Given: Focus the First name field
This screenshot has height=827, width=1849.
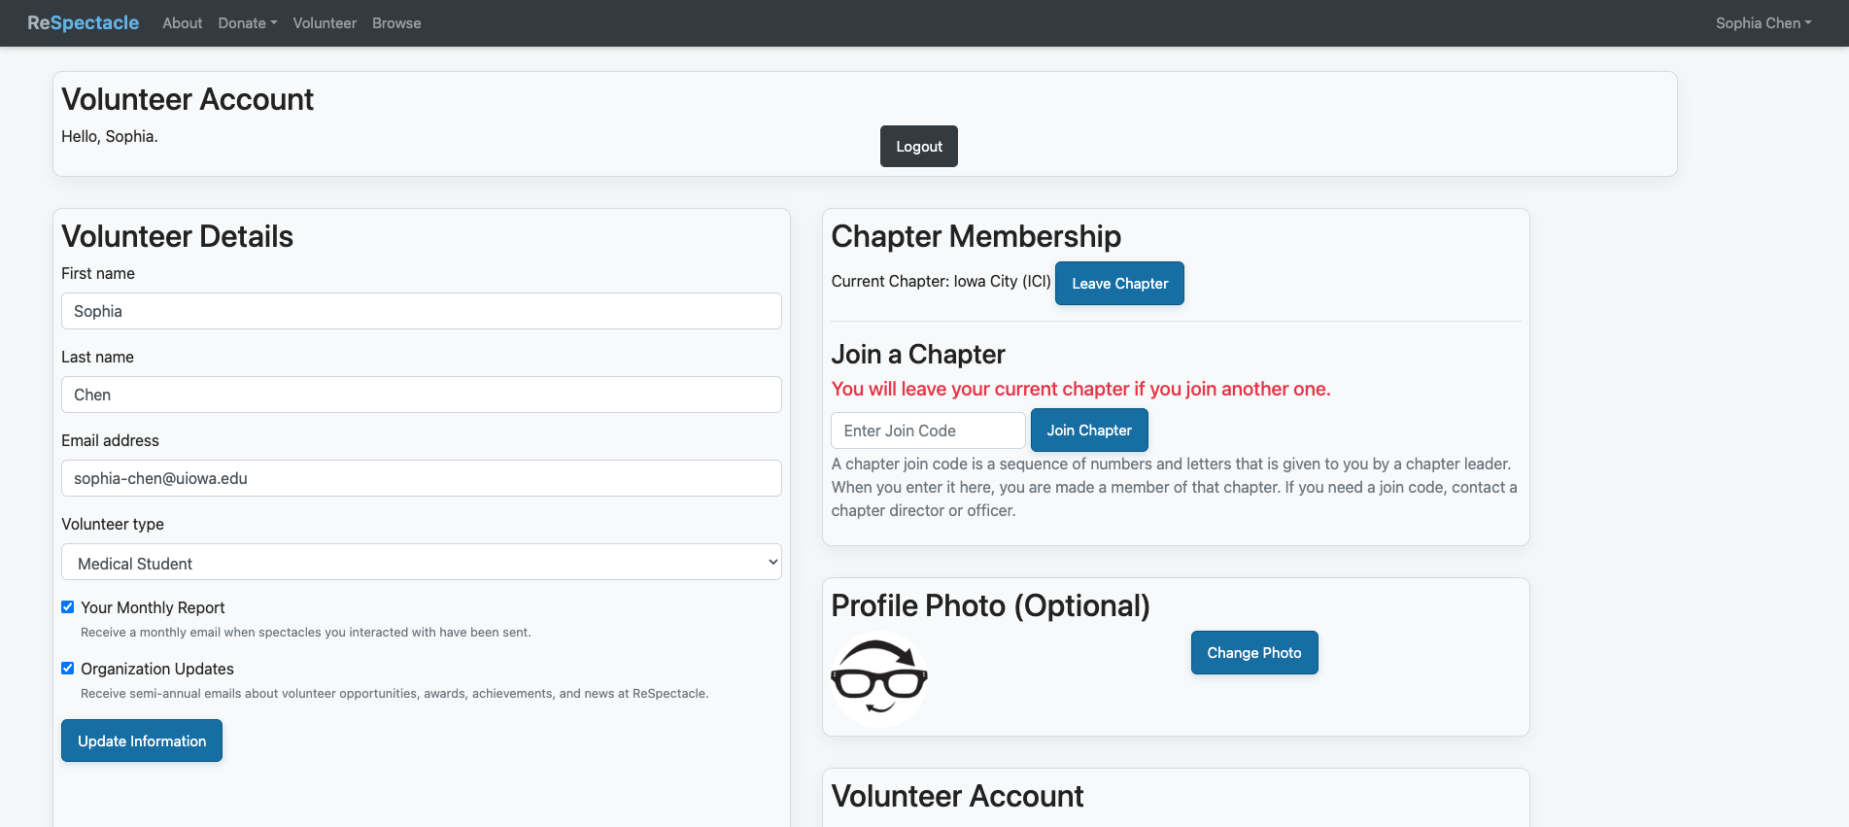Looking at the screenshot, I should (x=422, y=311).
